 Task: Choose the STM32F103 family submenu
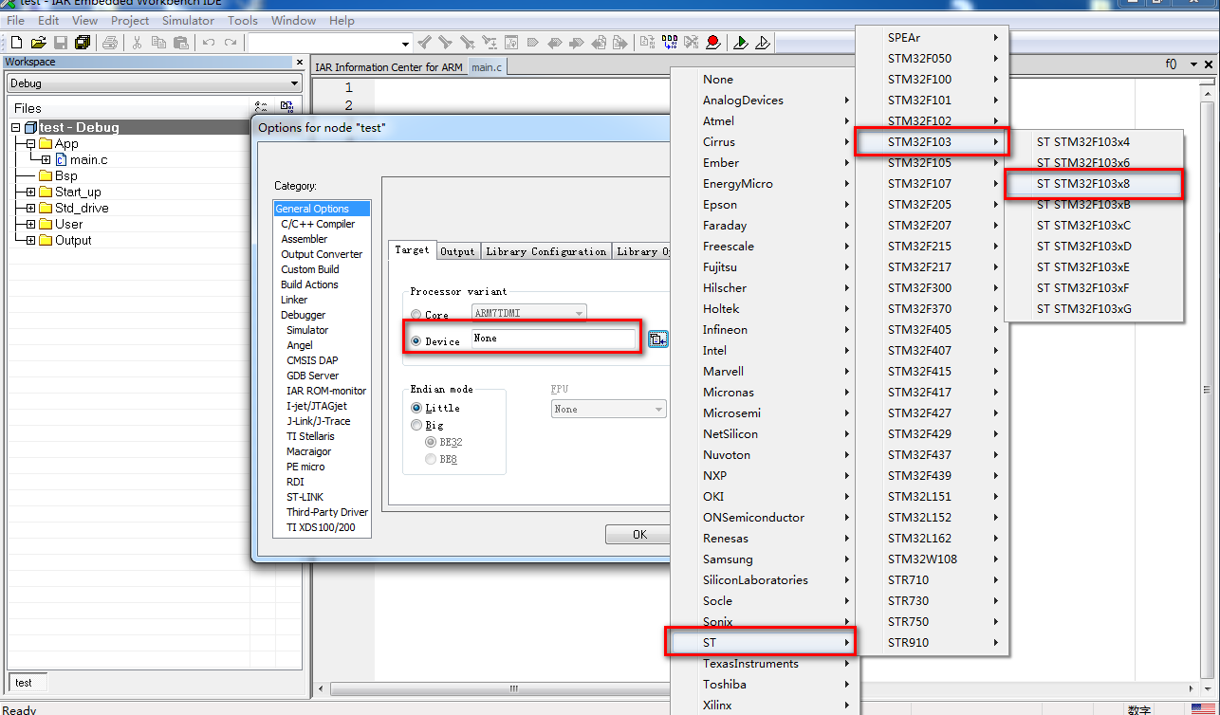(x=931, y=141)
